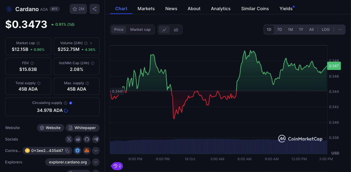Click the $252.75M volume value
This screenshot has height=172, width=351.
pyautogui.click(x=68, y=50)
